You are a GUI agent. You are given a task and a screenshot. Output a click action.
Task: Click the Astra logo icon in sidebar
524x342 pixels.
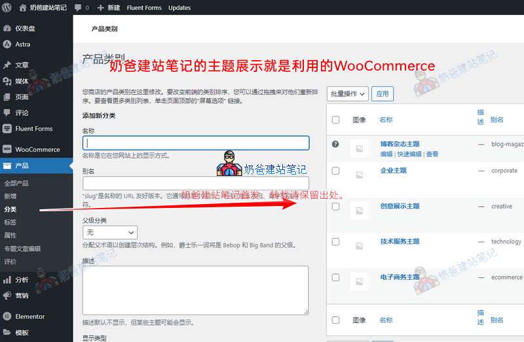(x=7, y=44)
